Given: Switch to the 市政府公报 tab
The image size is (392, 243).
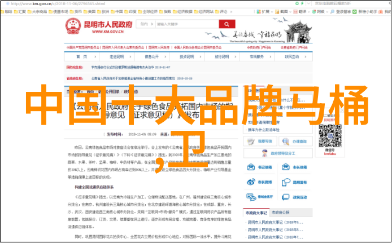Looking at the screenshot, I should click(281, 213).
